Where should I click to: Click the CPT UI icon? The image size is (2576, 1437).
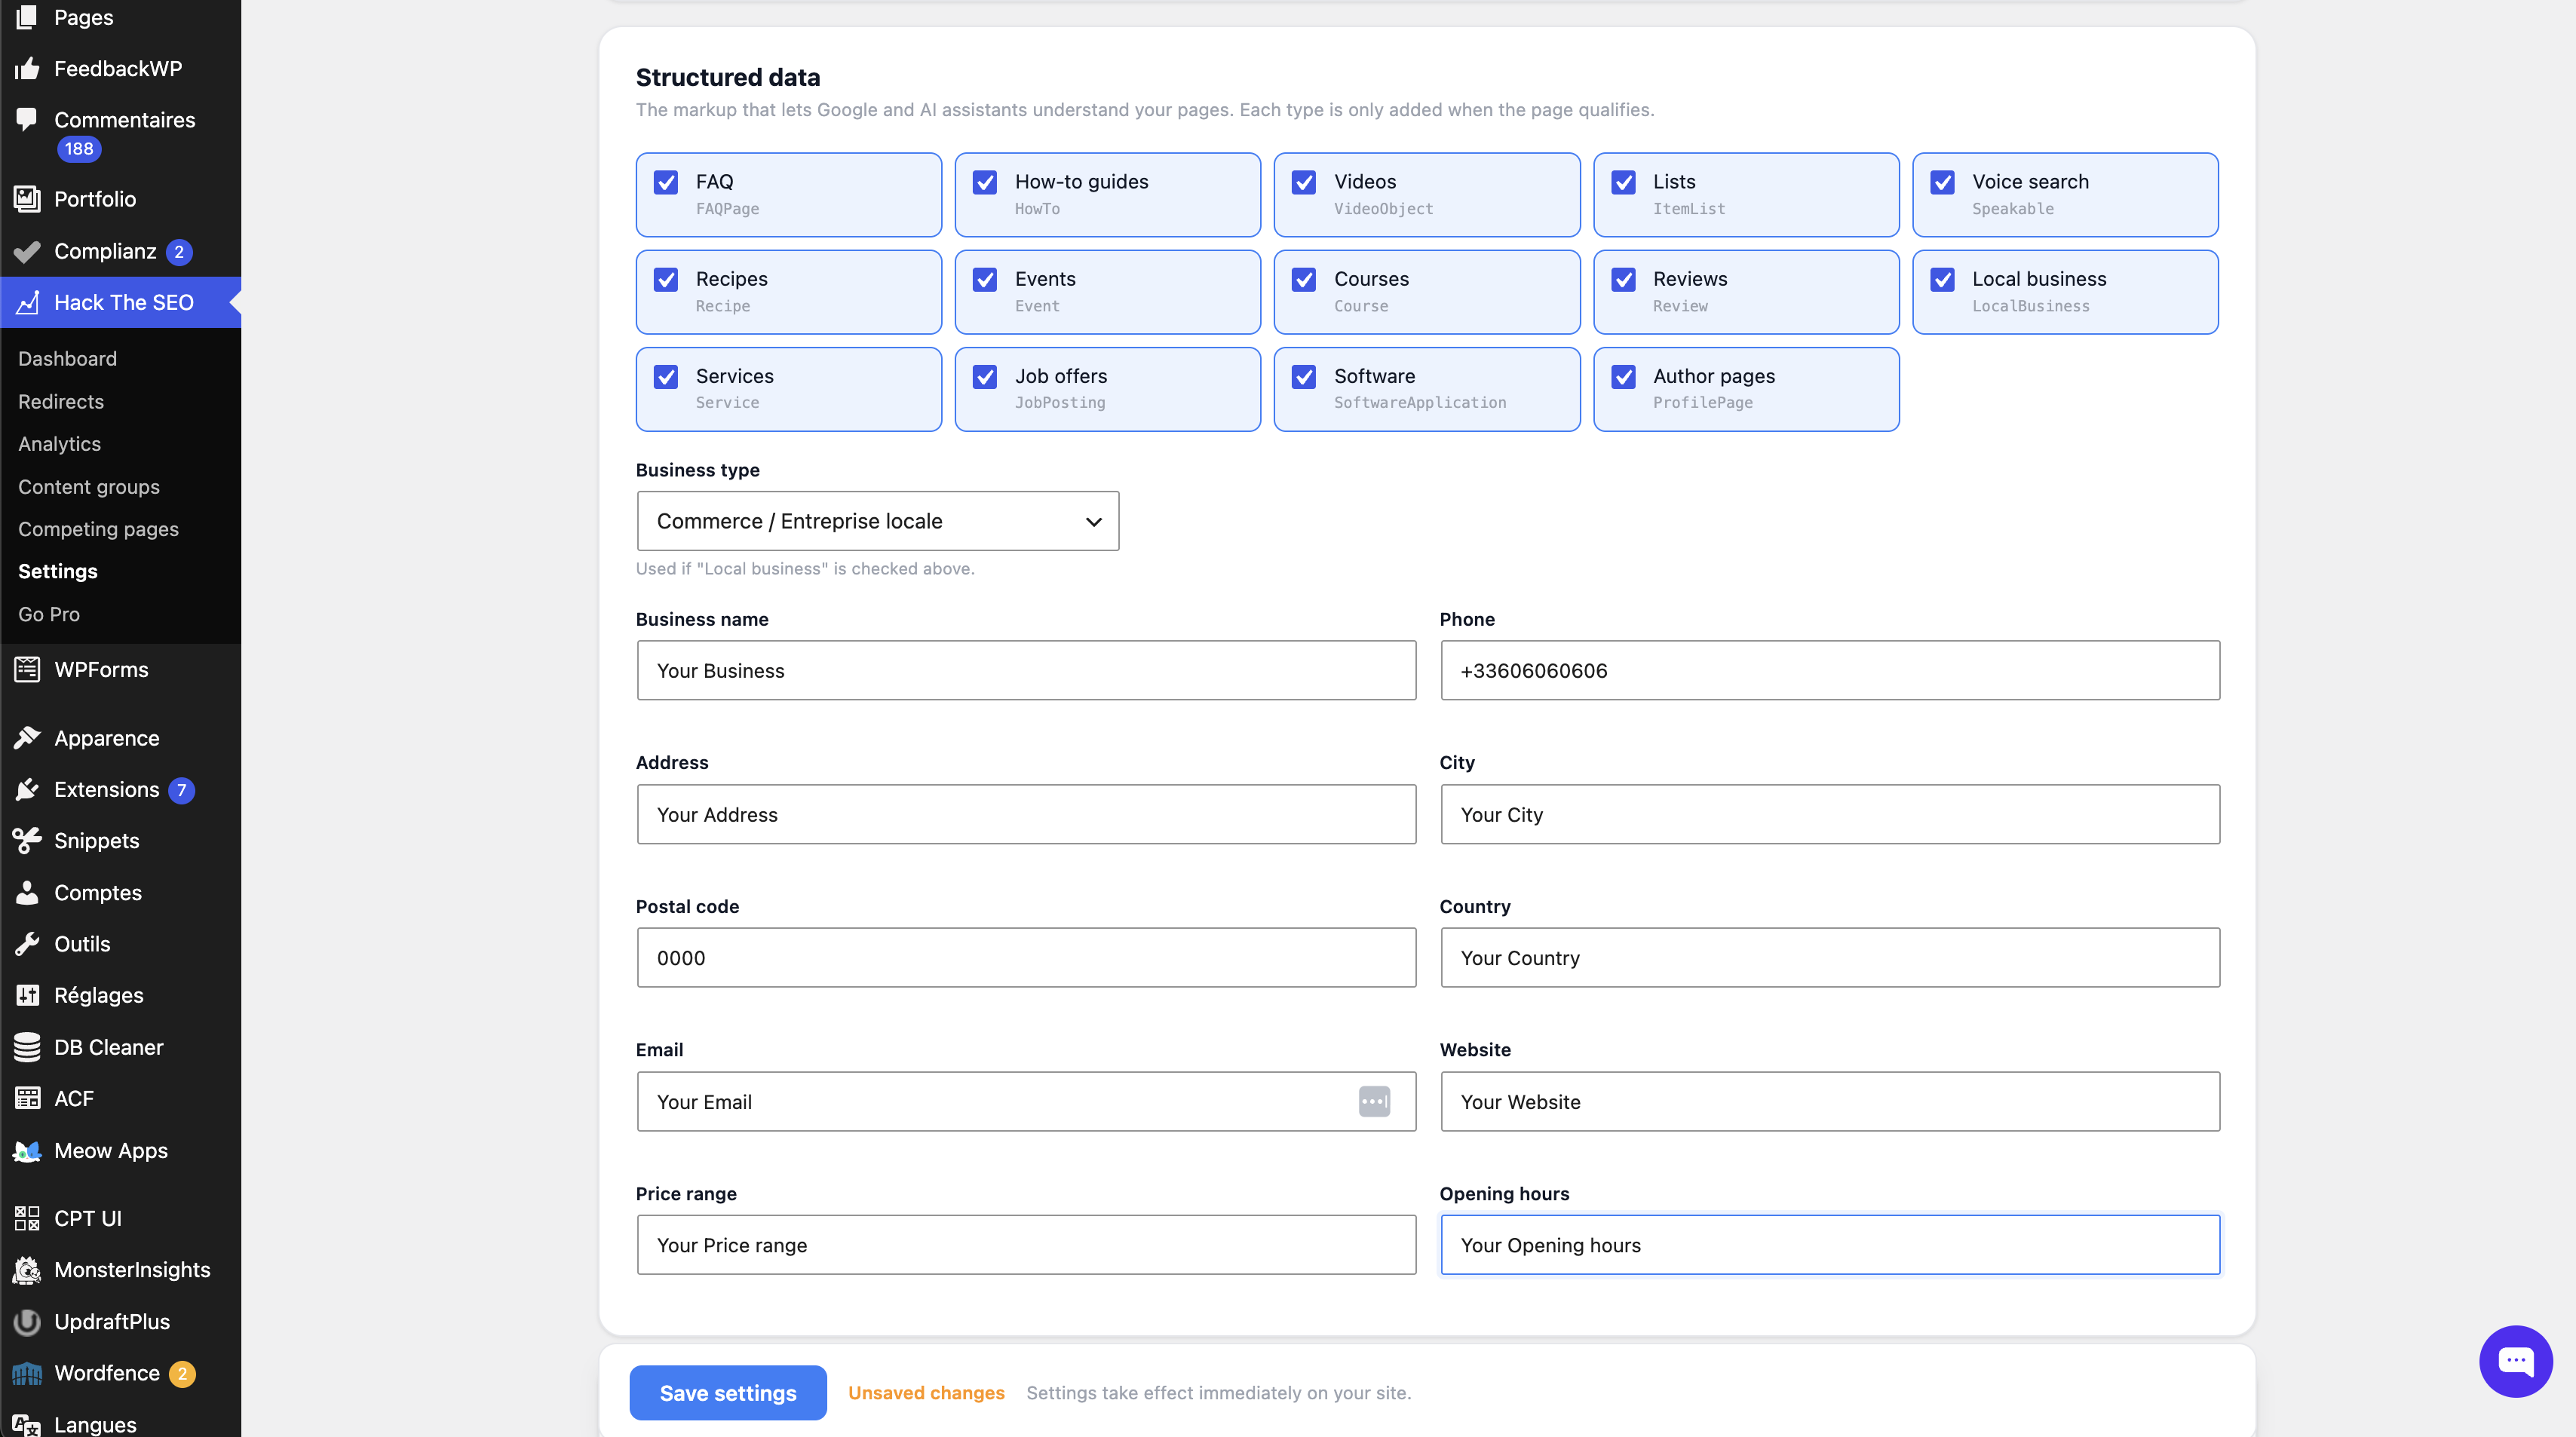tap(27, 1218)
